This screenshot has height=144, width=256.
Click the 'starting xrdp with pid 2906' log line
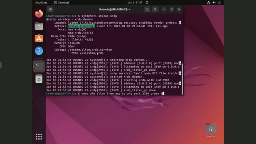pos(108,80)
